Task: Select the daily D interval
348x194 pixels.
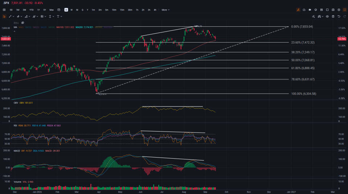Action: (66, 10)
